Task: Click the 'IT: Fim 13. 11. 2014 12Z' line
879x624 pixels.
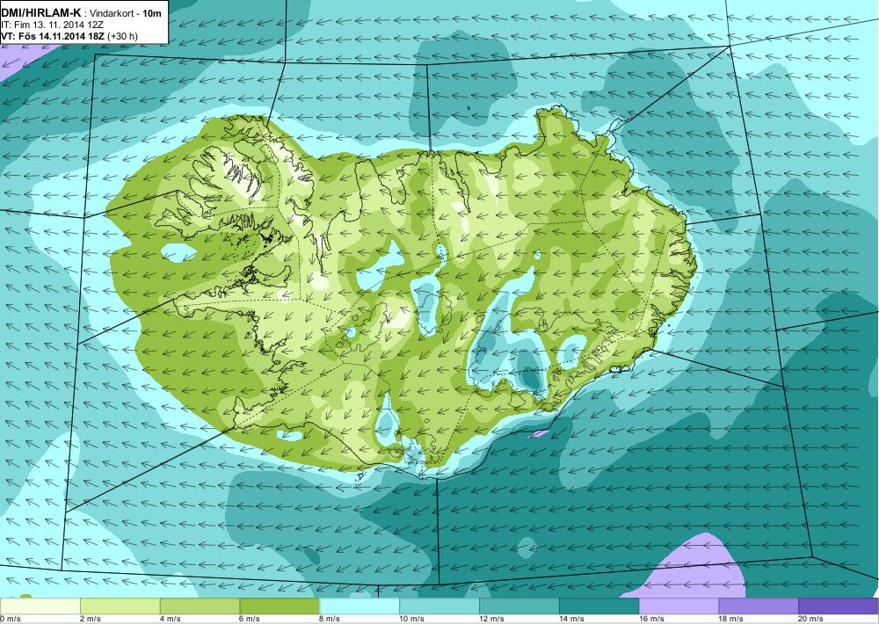Action: (x=52, y=25)
